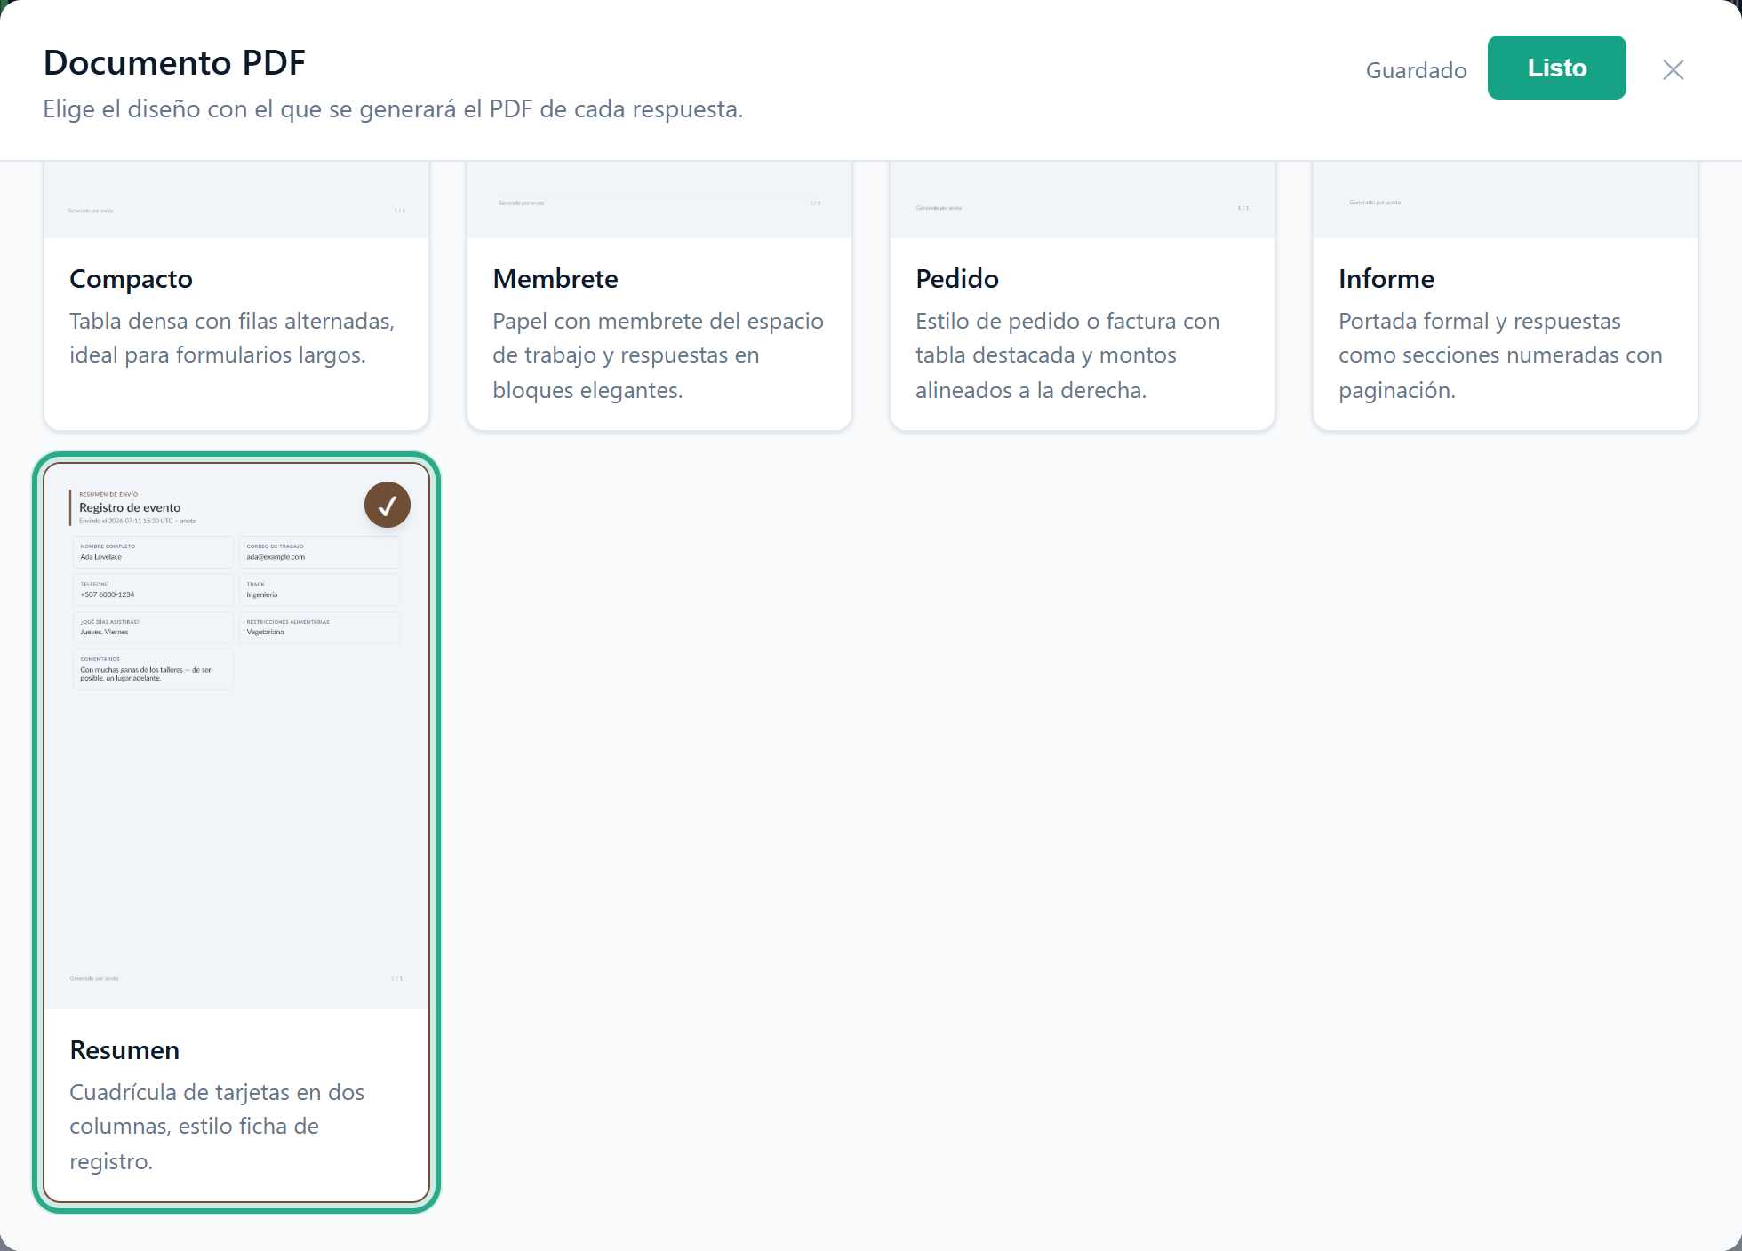This screenshot has width=1742, height=1251.
Task: Click the Guardado status text
Action: tap(1416, 70)
